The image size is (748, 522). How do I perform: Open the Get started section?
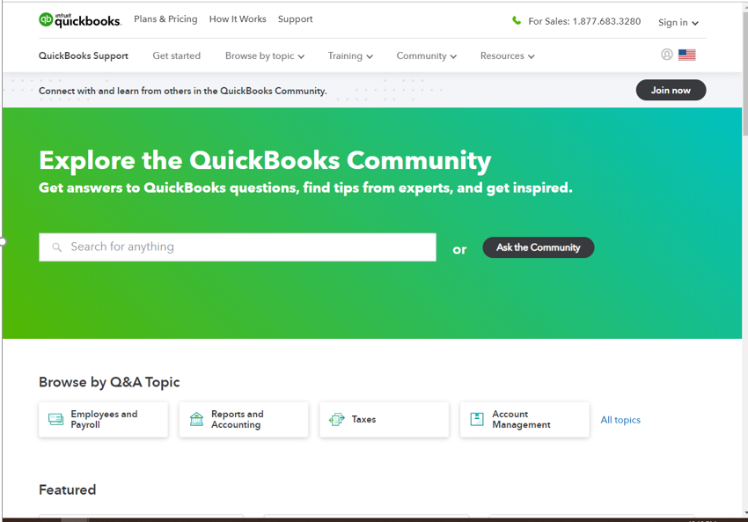point(177,55)
